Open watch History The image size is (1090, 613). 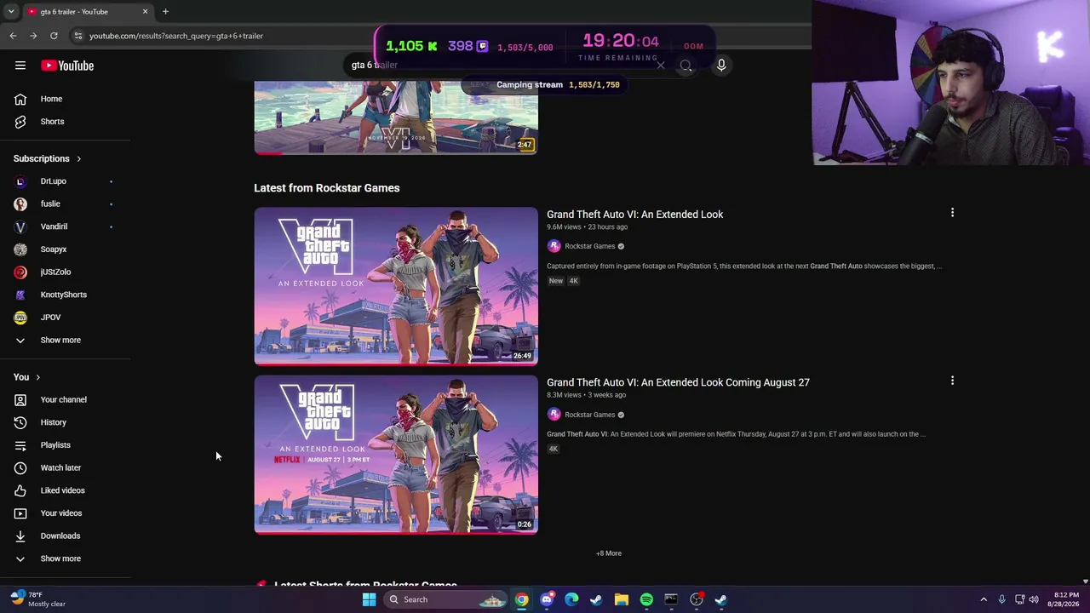pyautogui.click(x=65, y=422)
